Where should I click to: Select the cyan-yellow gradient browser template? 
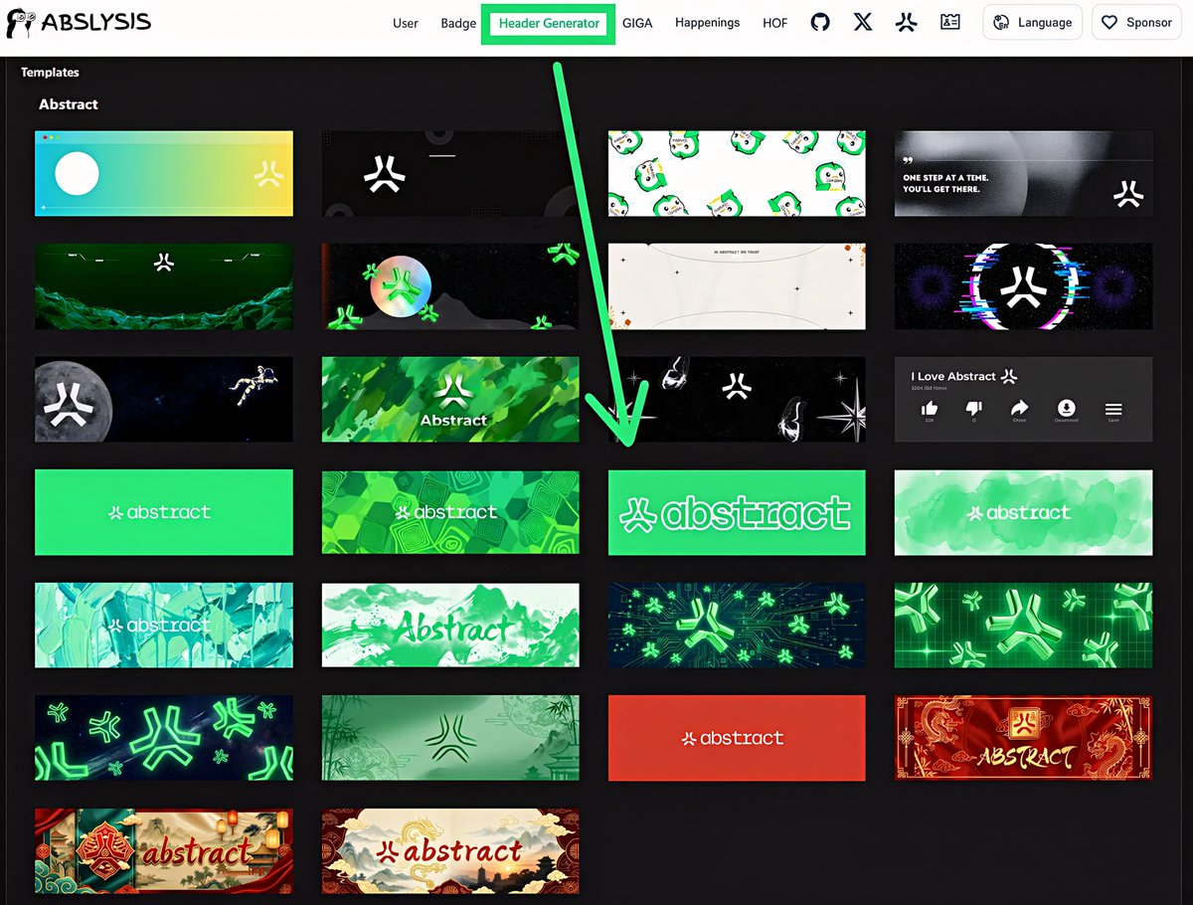click(164, 173)
